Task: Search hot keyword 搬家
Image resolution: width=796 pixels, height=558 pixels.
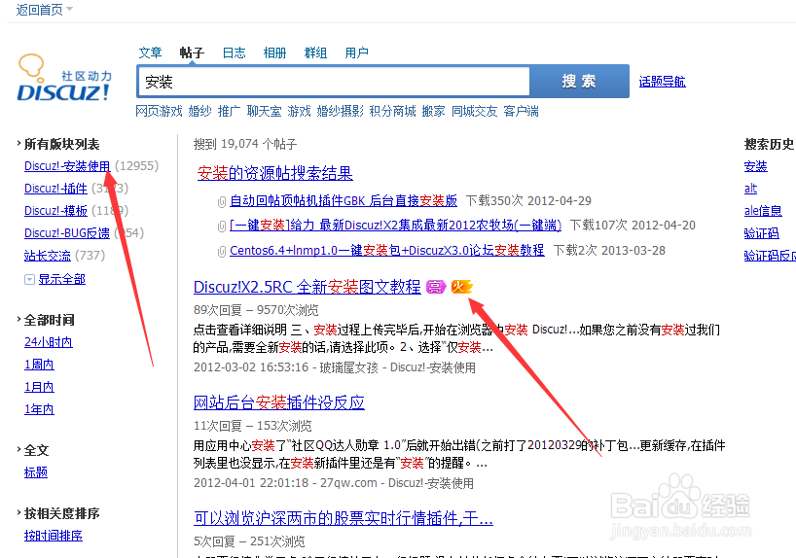Action: tap(434, 111)
